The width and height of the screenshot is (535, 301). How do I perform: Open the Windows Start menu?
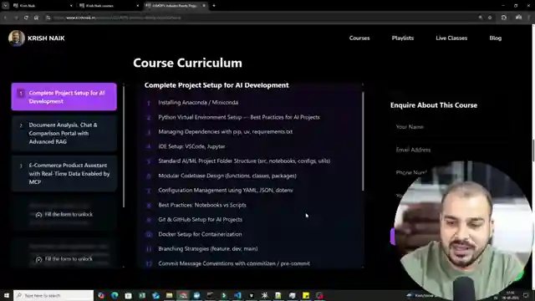click(x=6, y=295)
